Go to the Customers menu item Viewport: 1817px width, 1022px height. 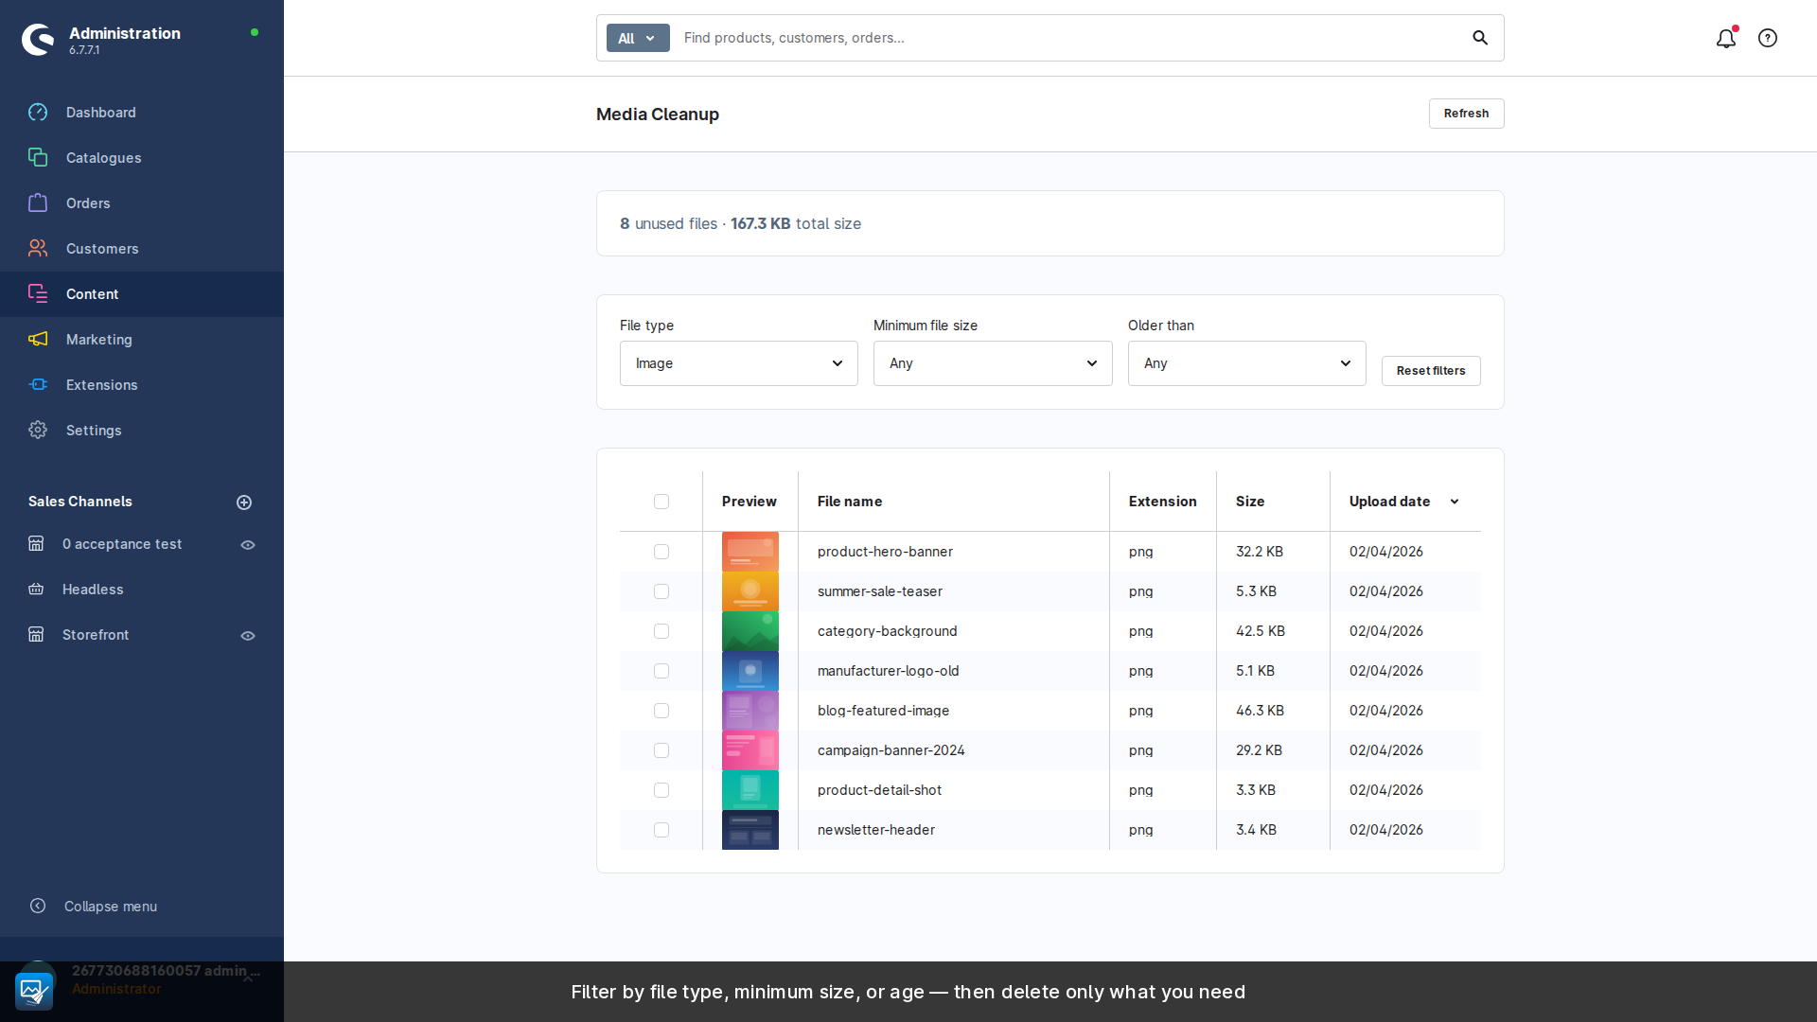pos(102,249)
